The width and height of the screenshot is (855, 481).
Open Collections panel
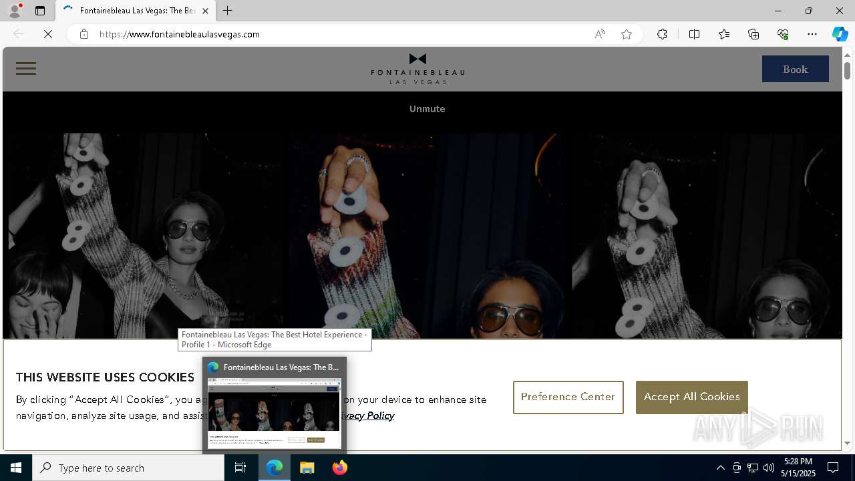click(x=753, y=34)
